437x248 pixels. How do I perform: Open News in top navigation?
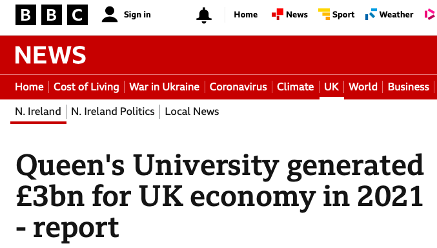[x=297, y=14]
